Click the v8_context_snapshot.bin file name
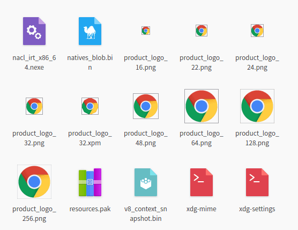The height and width of the screenshot is (230, 298). coord(146,214)
